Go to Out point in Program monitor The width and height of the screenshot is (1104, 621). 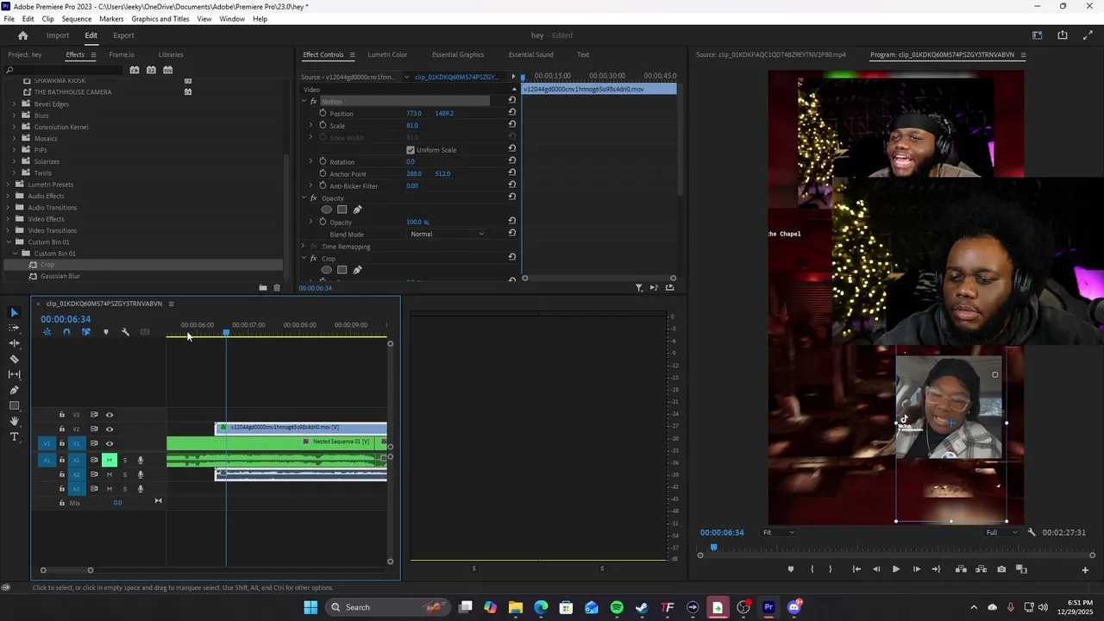[x=936, y=569]
